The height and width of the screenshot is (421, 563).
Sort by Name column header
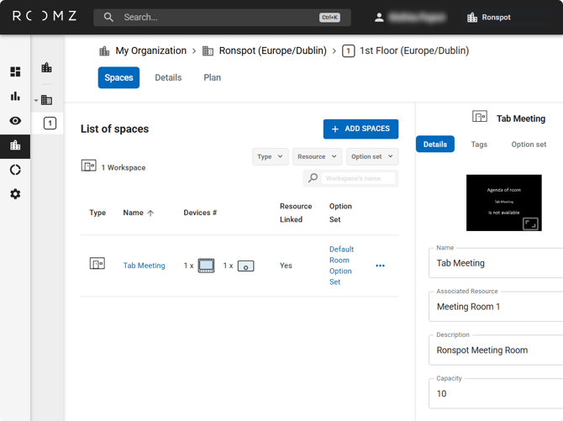[134, 213]
